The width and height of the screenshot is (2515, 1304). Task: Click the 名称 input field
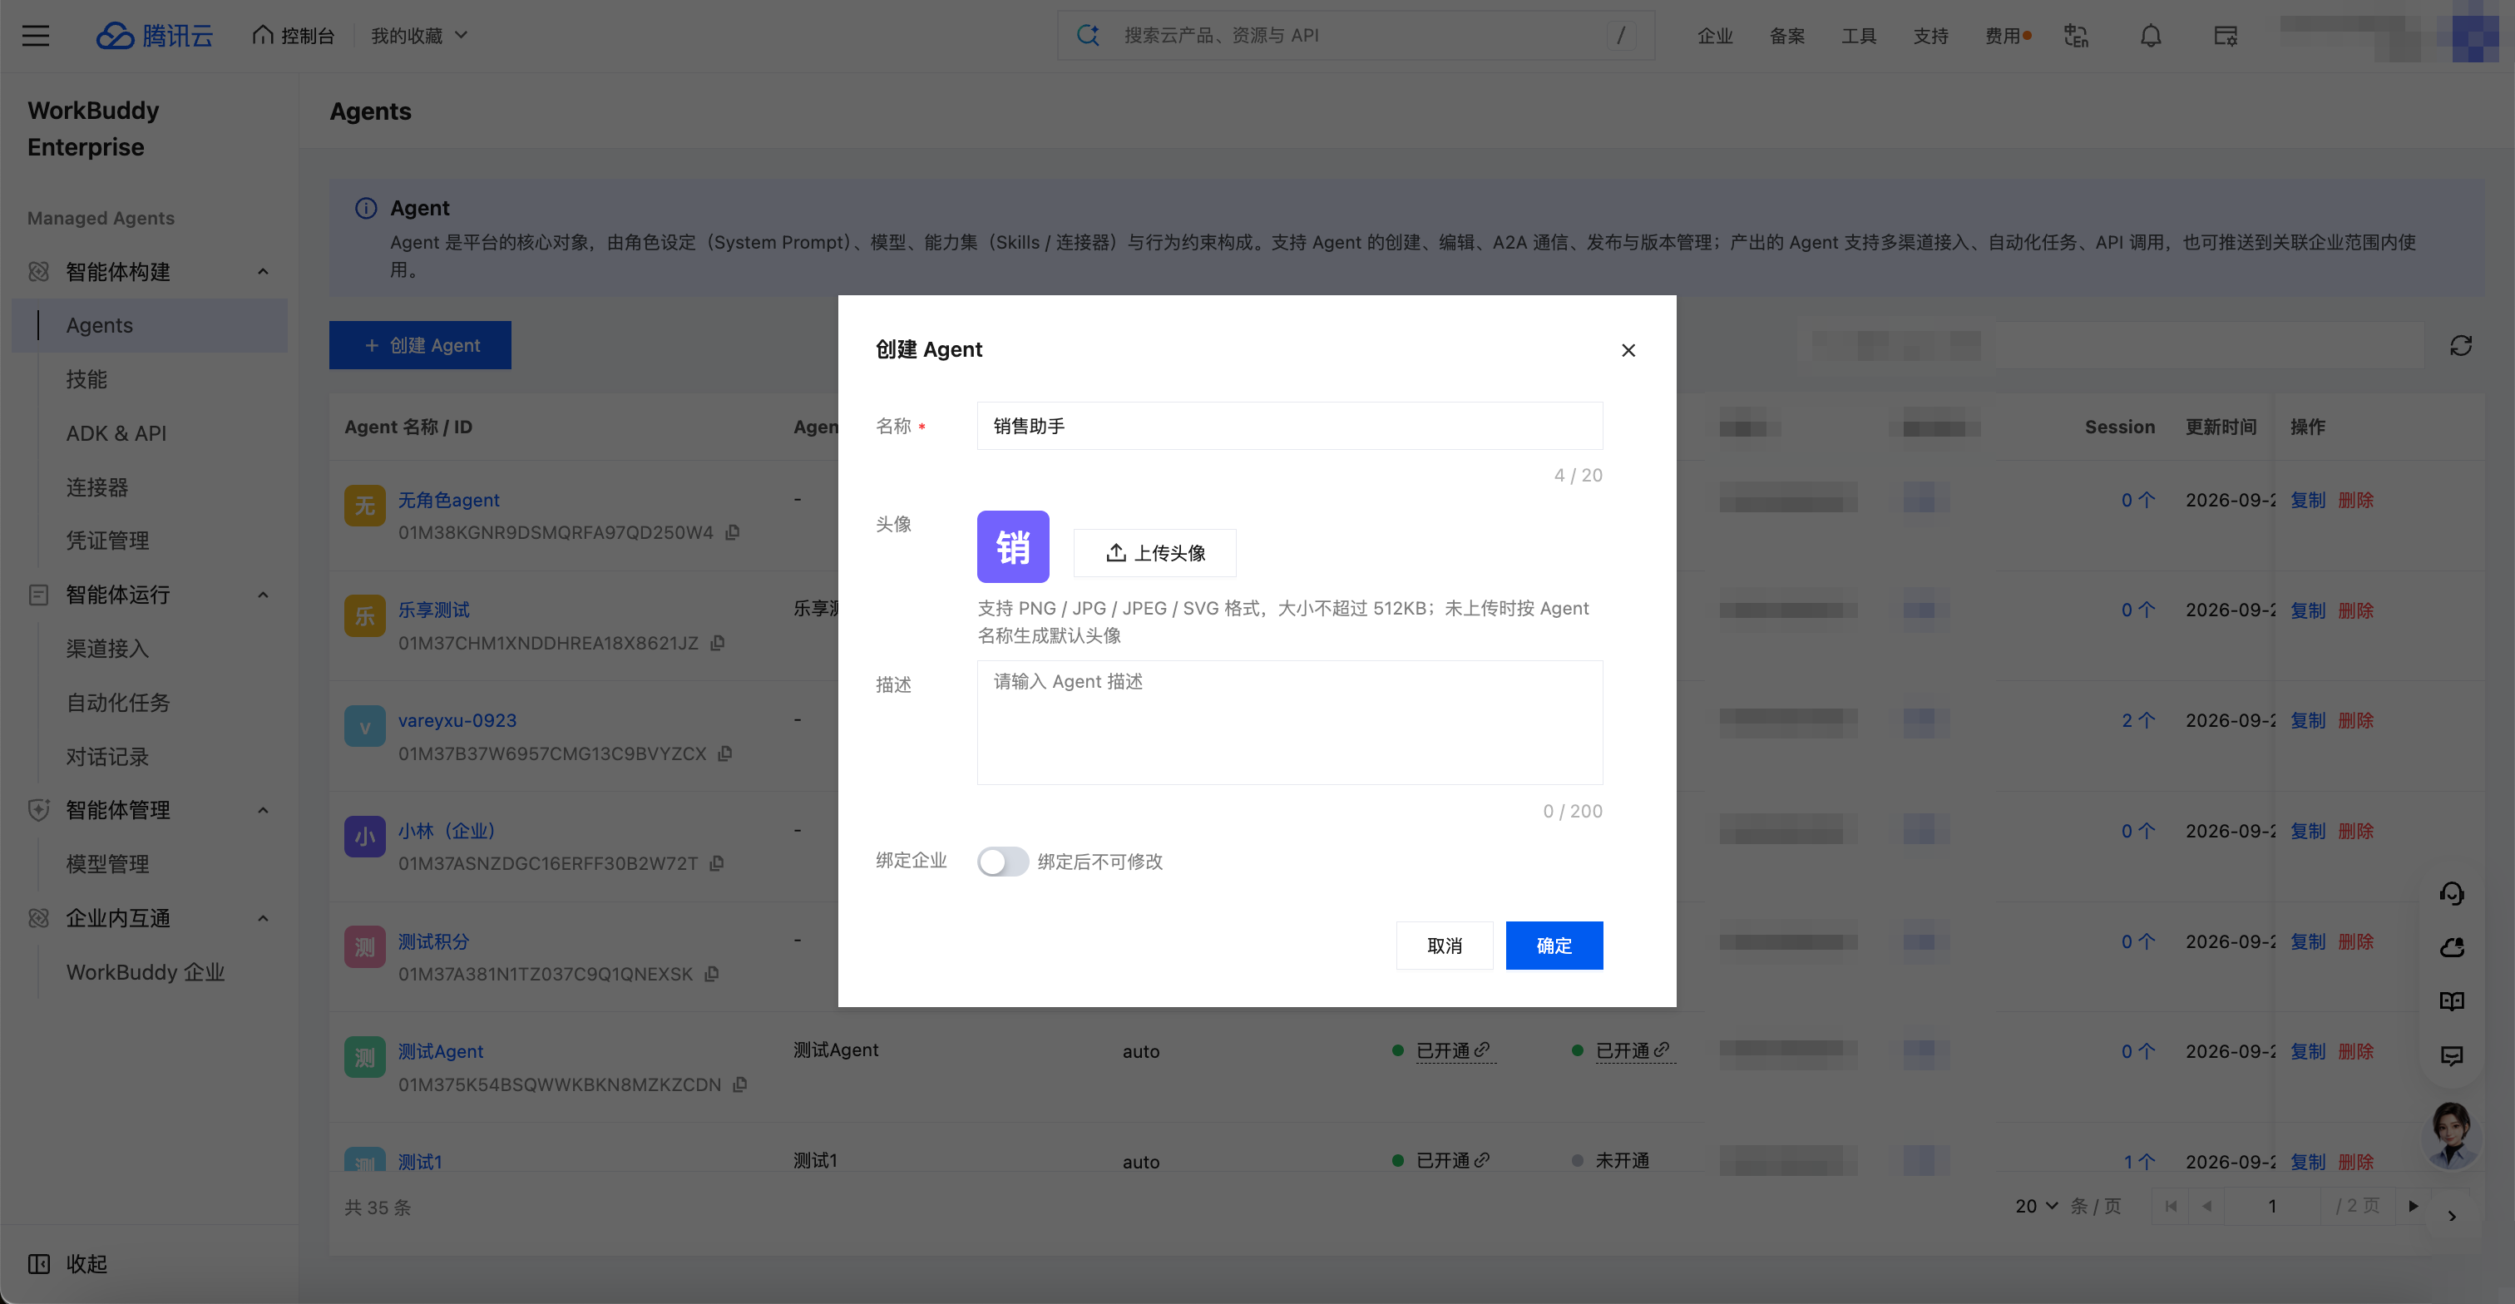point(1290,427)
